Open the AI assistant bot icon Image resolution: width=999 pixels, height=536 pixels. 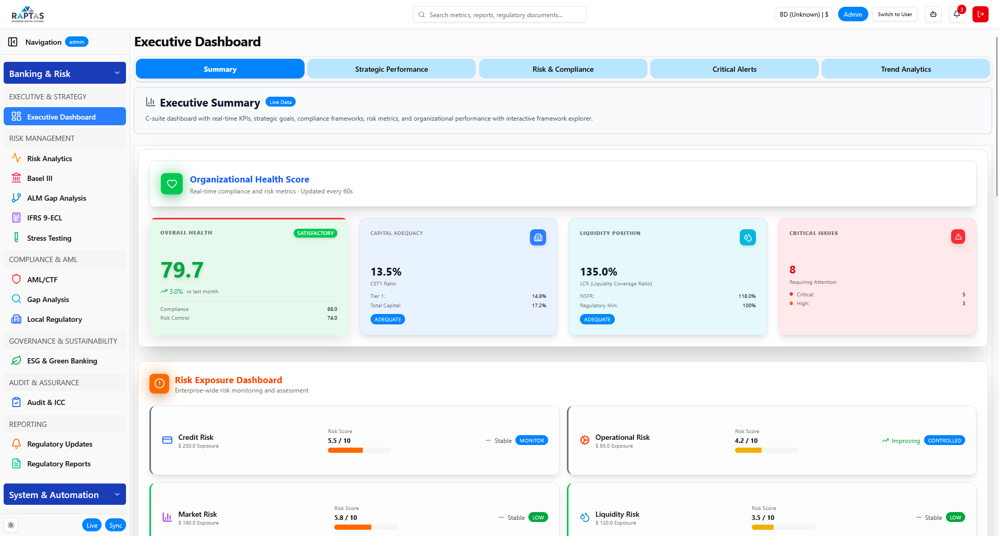coord(933,14)
